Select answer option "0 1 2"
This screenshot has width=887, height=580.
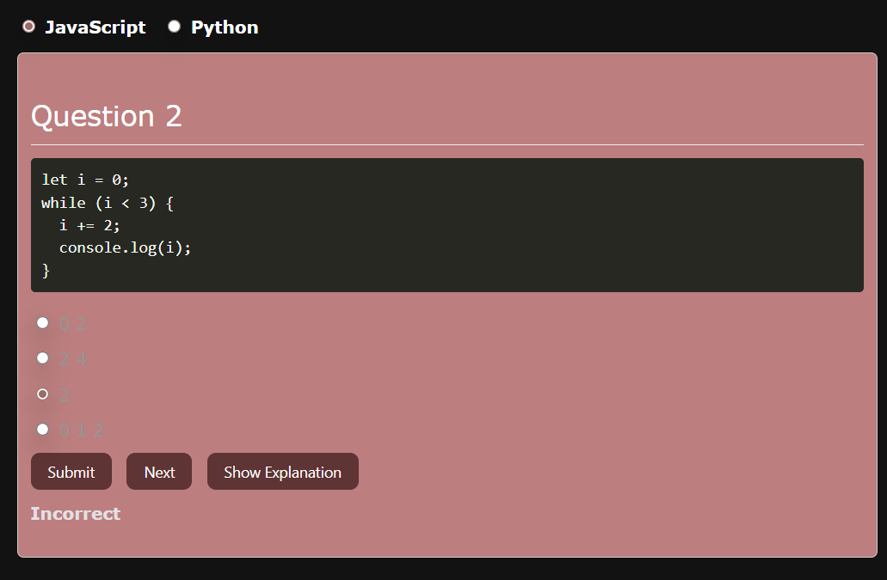(43, 429)
